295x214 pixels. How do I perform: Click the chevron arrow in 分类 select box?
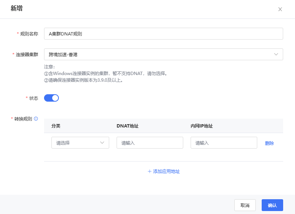103,143
